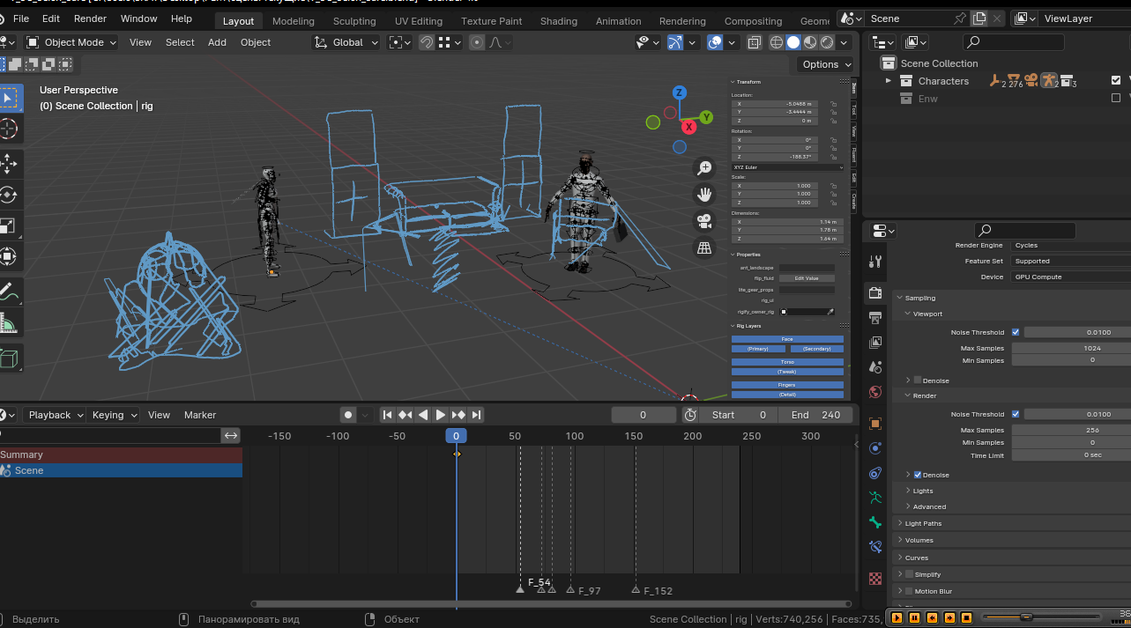This screenshot has width=1131, height=628.
Task: Select the Move tool in left toolbar
Action: pos(8,164)
